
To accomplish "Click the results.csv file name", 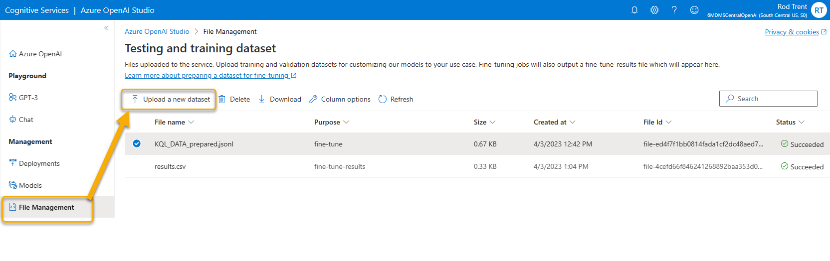I will pos(170,166).
